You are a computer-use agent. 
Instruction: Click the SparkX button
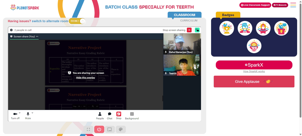[254, 65]
